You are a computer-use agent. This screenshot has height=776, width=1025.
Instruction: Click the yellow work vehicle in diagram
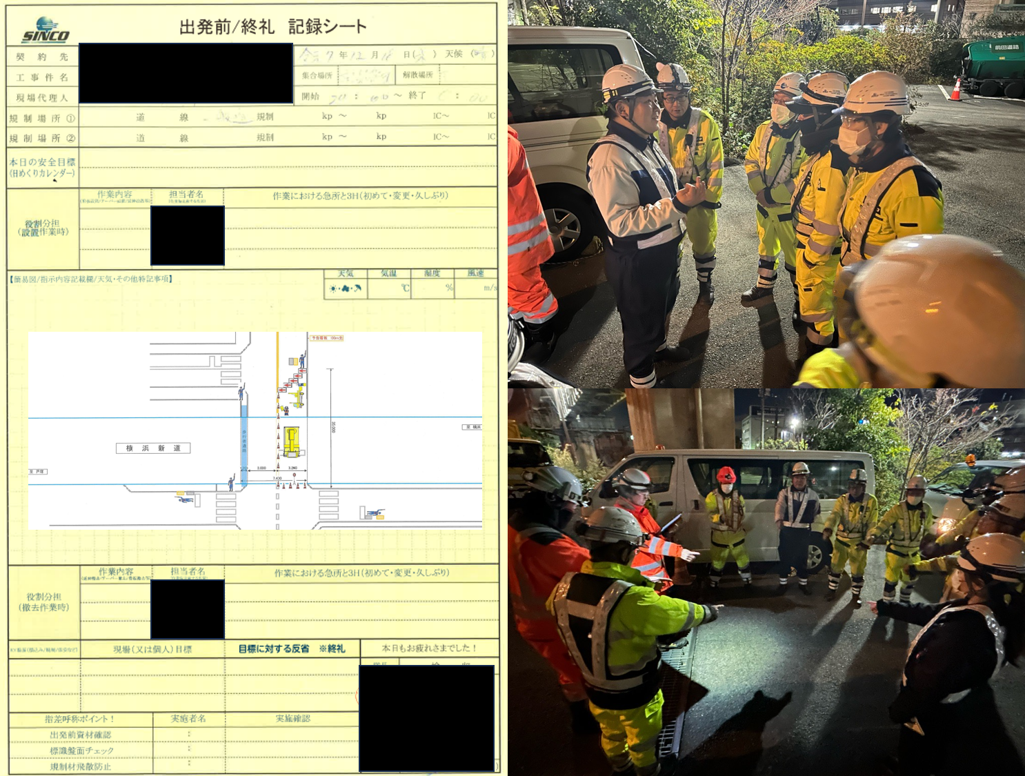291,442
